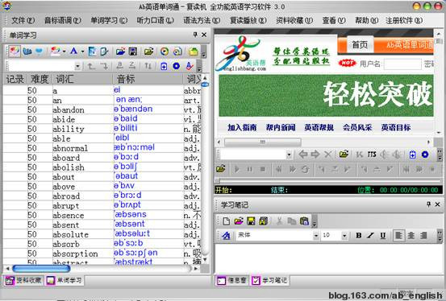
Task: Click the paste icon in notes toolbar
Action: tap(304, 221)
